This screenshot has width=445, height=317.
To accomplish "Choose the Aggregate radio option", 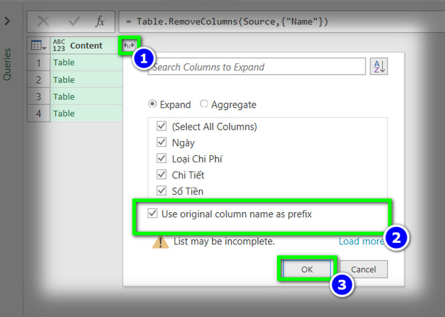I will coord(204,104).
